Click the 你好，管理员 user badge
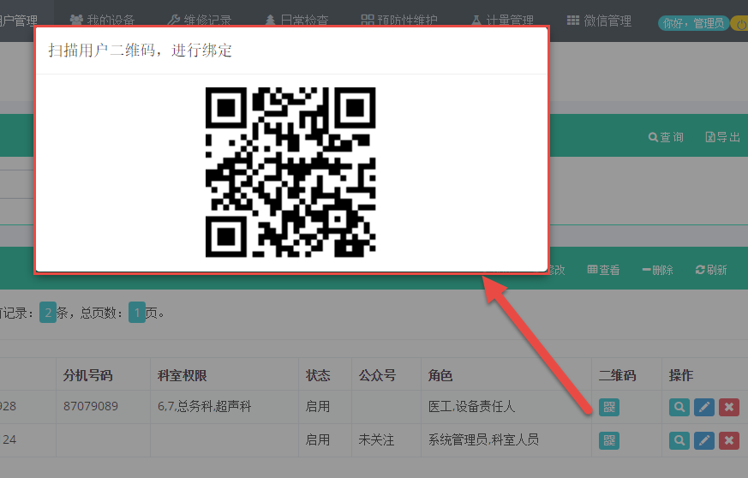Viewport: 748px width, 478px height. tap(692, 23)
